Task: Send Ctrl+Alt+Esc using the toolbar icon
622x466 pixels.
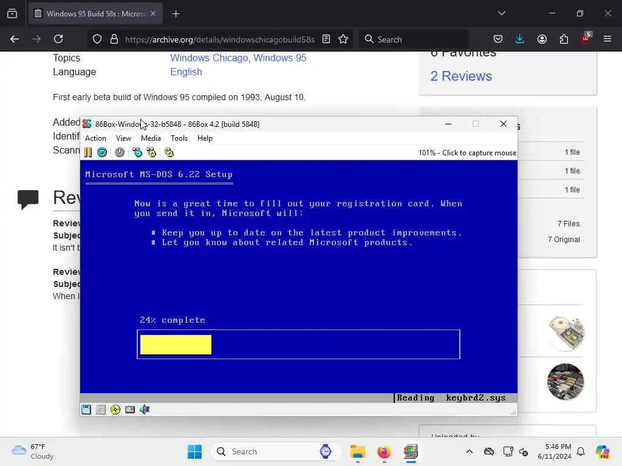Action: [151, 152]
